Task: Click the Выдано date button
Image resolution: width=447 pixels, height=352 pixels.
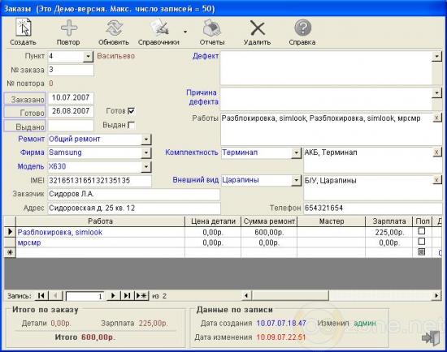Action: click(25, 127)
